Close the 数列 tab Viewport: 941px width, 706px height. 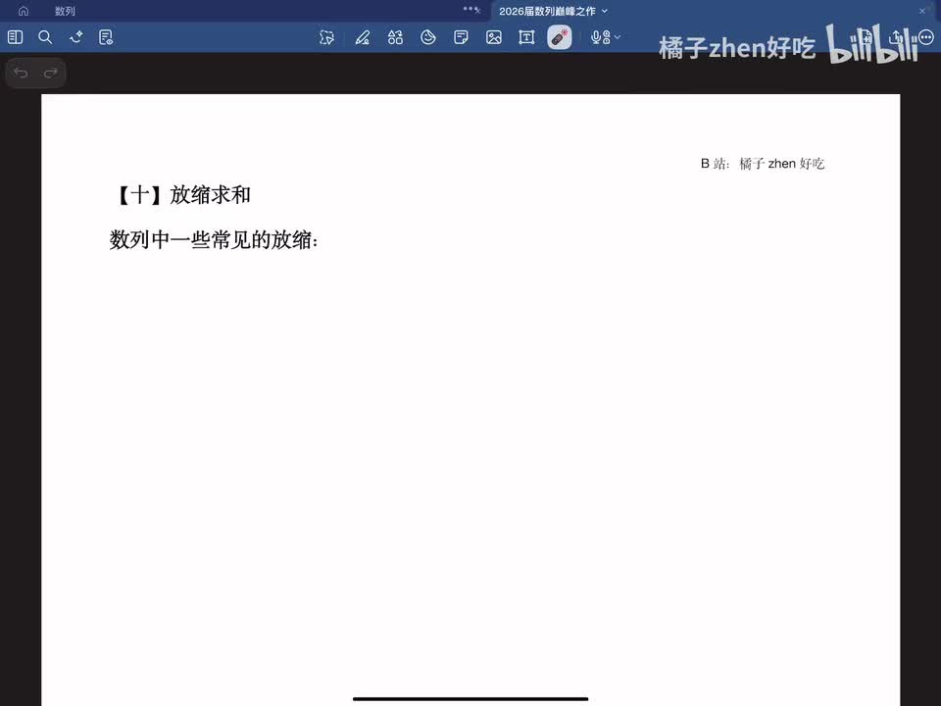[477, 10]
